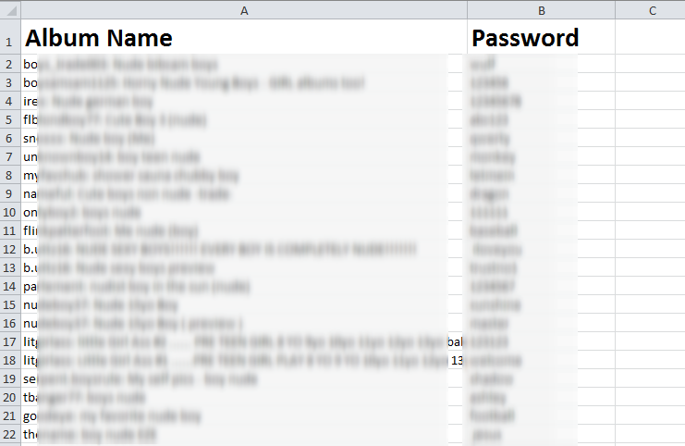
Task: Click the Select All corner triangle
Action: pyautogui.click(x=10, y=10)
